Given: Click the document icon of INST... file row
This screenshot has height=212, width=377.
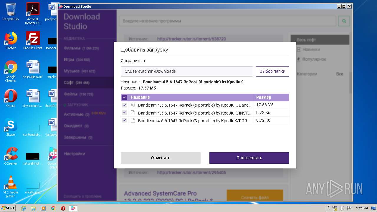Looking at the screenshot, I should pos(133,113).
